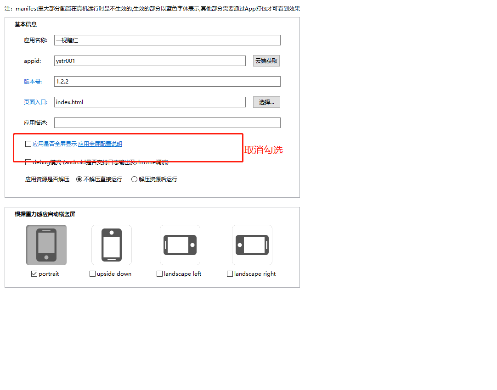This screenshot has width=497, height=390.
Task: Choose the landscape left phone icon
Action: click(x=180, y=245)
